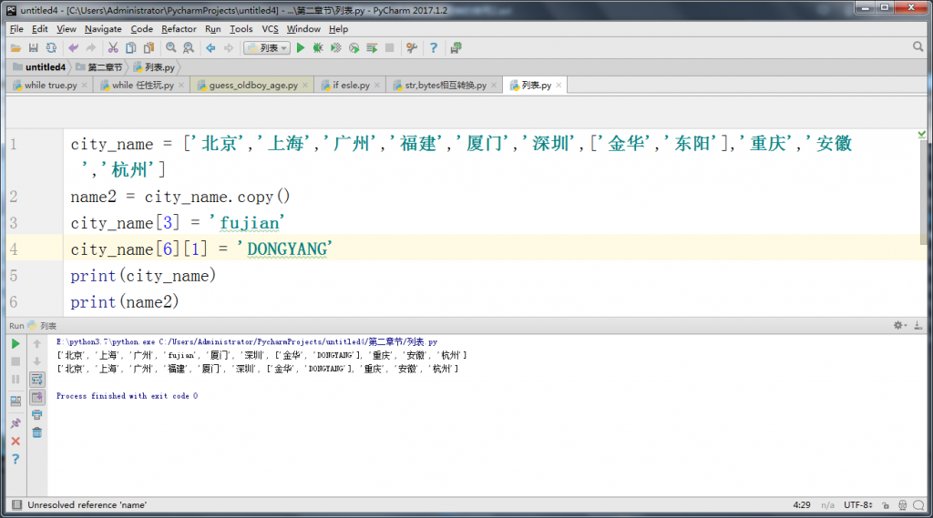Clear console with the trash icon
Screen dimensions: 933x518
pyautogui.click(x=36, y=433)
